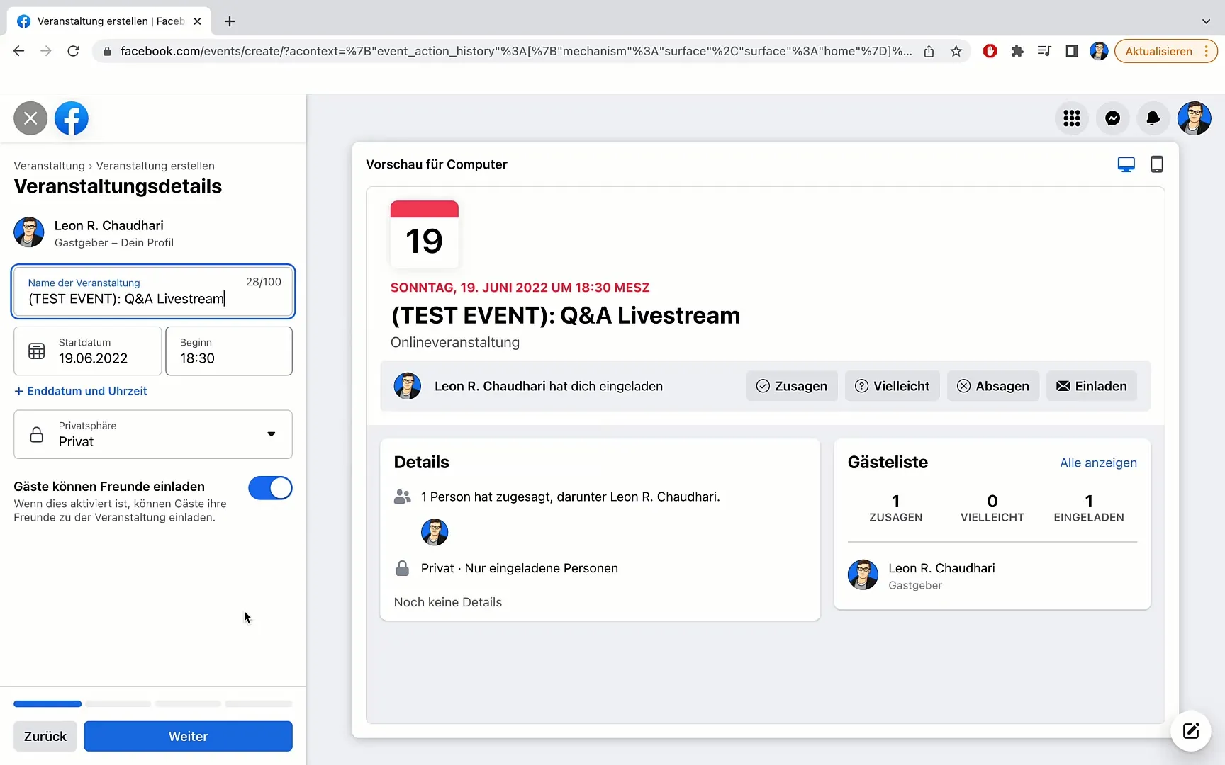This screenshot has width=1225, height=765.
Task: Reload the current page
Action: point(73,51)
